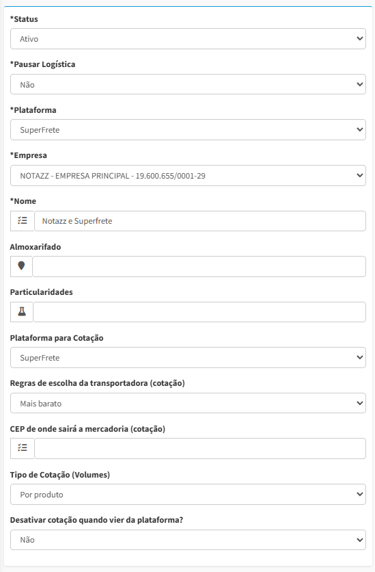Expand the Tipo de Cotação (Volumes) dropdown

click(x=188, y=494)
